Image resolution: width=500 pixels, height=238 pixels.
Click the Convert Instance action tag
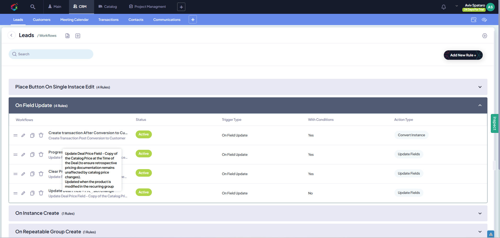coord(411,135)
